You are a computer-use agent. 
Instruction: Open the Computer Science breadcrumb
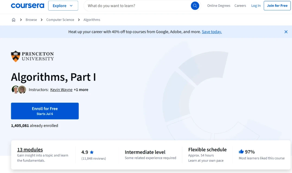60,20
